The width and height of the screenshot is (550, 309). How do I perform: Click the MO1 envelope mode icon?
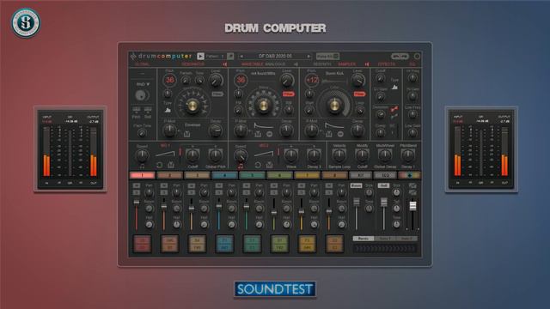(x=170, y=165)
